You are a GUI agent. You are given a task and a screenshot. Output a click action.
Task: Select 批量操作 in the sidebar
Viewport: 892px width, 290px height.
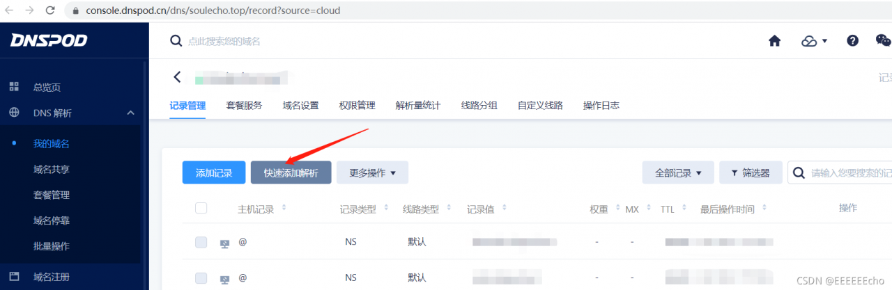52,246
